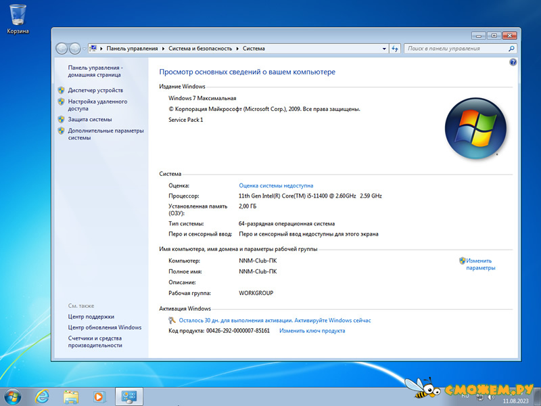Expand the arrow after Панель управления breadcrumb
This screenshot has width=541, height=406.
coord(163,49)
